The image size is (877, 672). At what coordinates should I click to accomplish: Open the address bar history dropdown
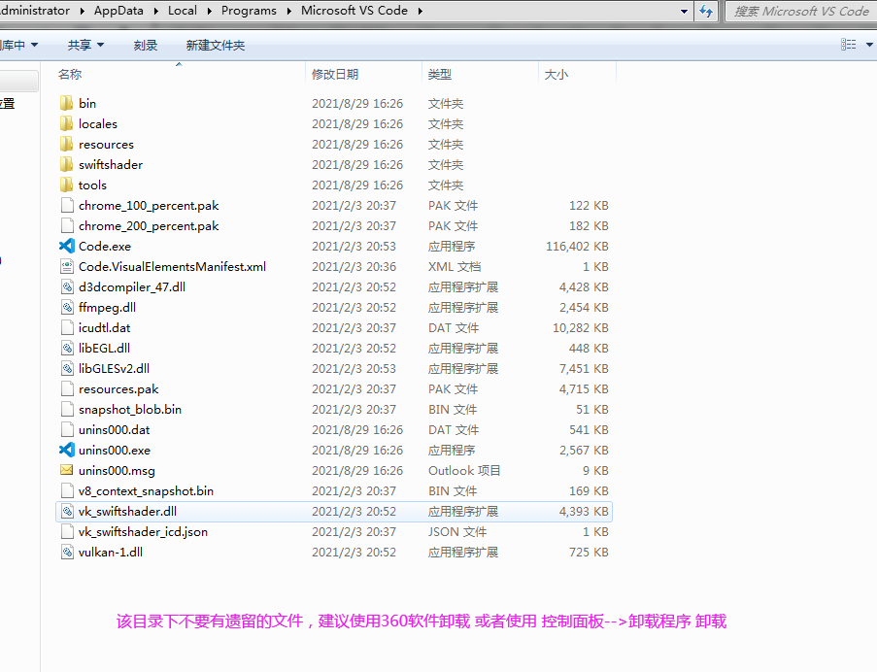tap(684, 11)
